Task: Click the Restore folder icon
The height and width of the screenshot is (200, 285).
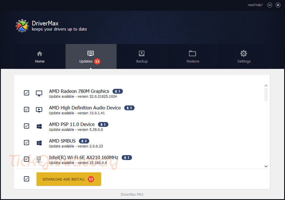Action: pyautogui.click(x=192, y=53)
